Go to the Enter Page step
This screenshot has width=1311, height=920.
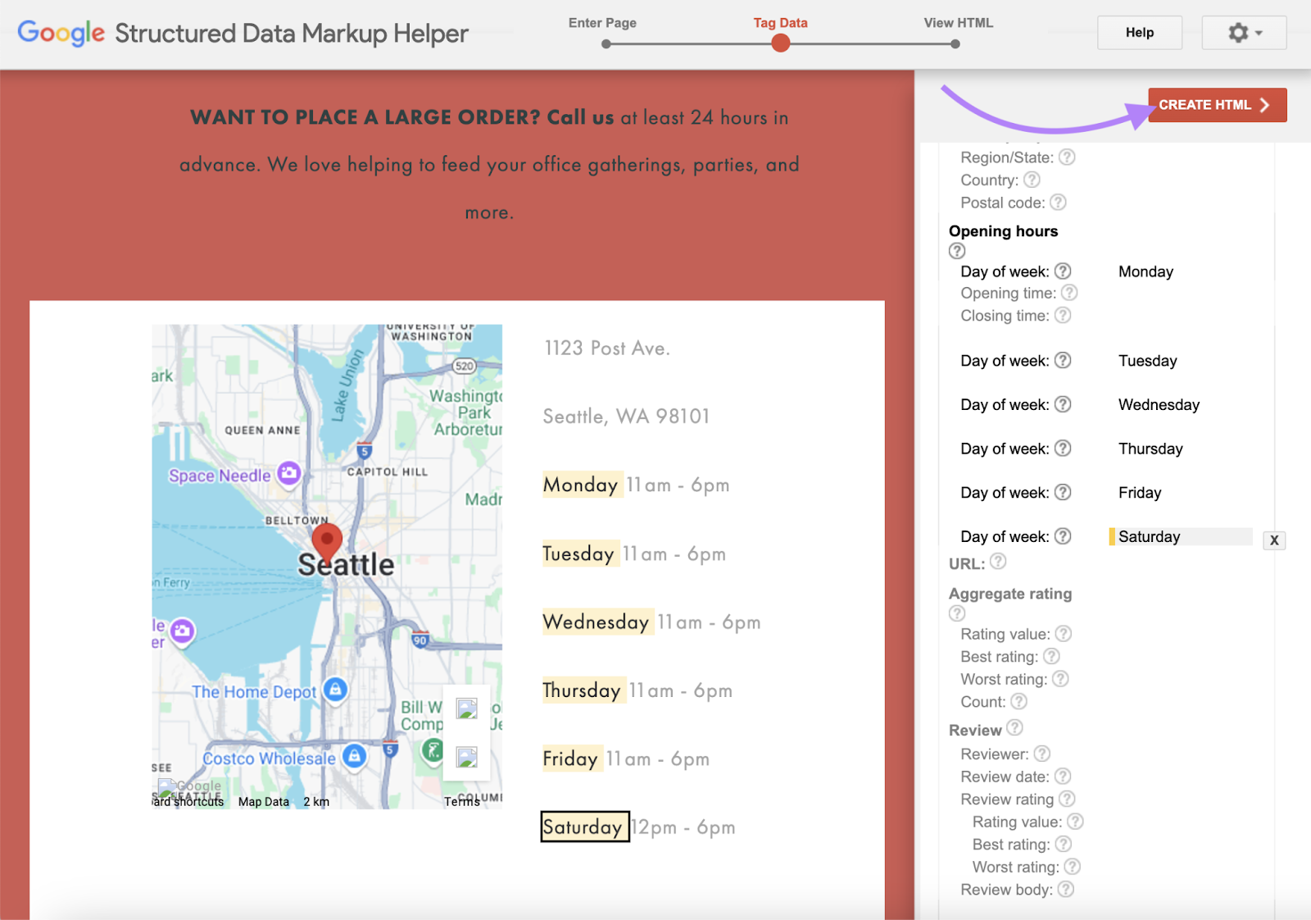[x=606, y=43]
